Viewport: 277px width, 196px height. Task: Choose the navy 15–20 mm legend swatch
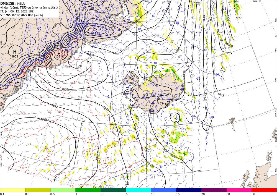tap(189, 190)
